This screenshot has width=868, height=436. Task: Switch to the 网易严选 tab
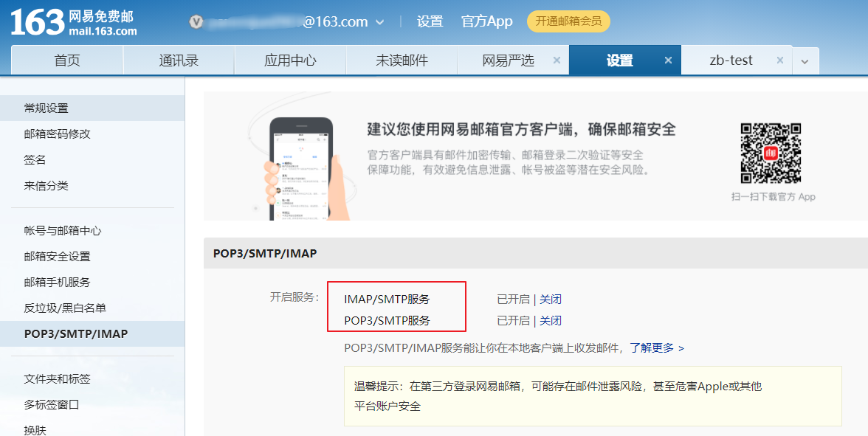(508, 60)
